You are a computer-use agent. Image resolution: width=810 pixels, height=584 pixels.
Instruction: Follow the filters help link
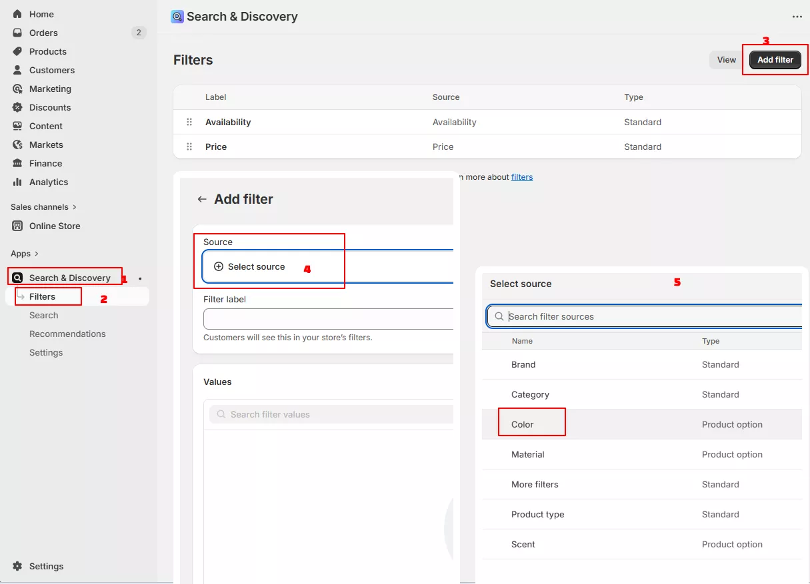(521, 177)
